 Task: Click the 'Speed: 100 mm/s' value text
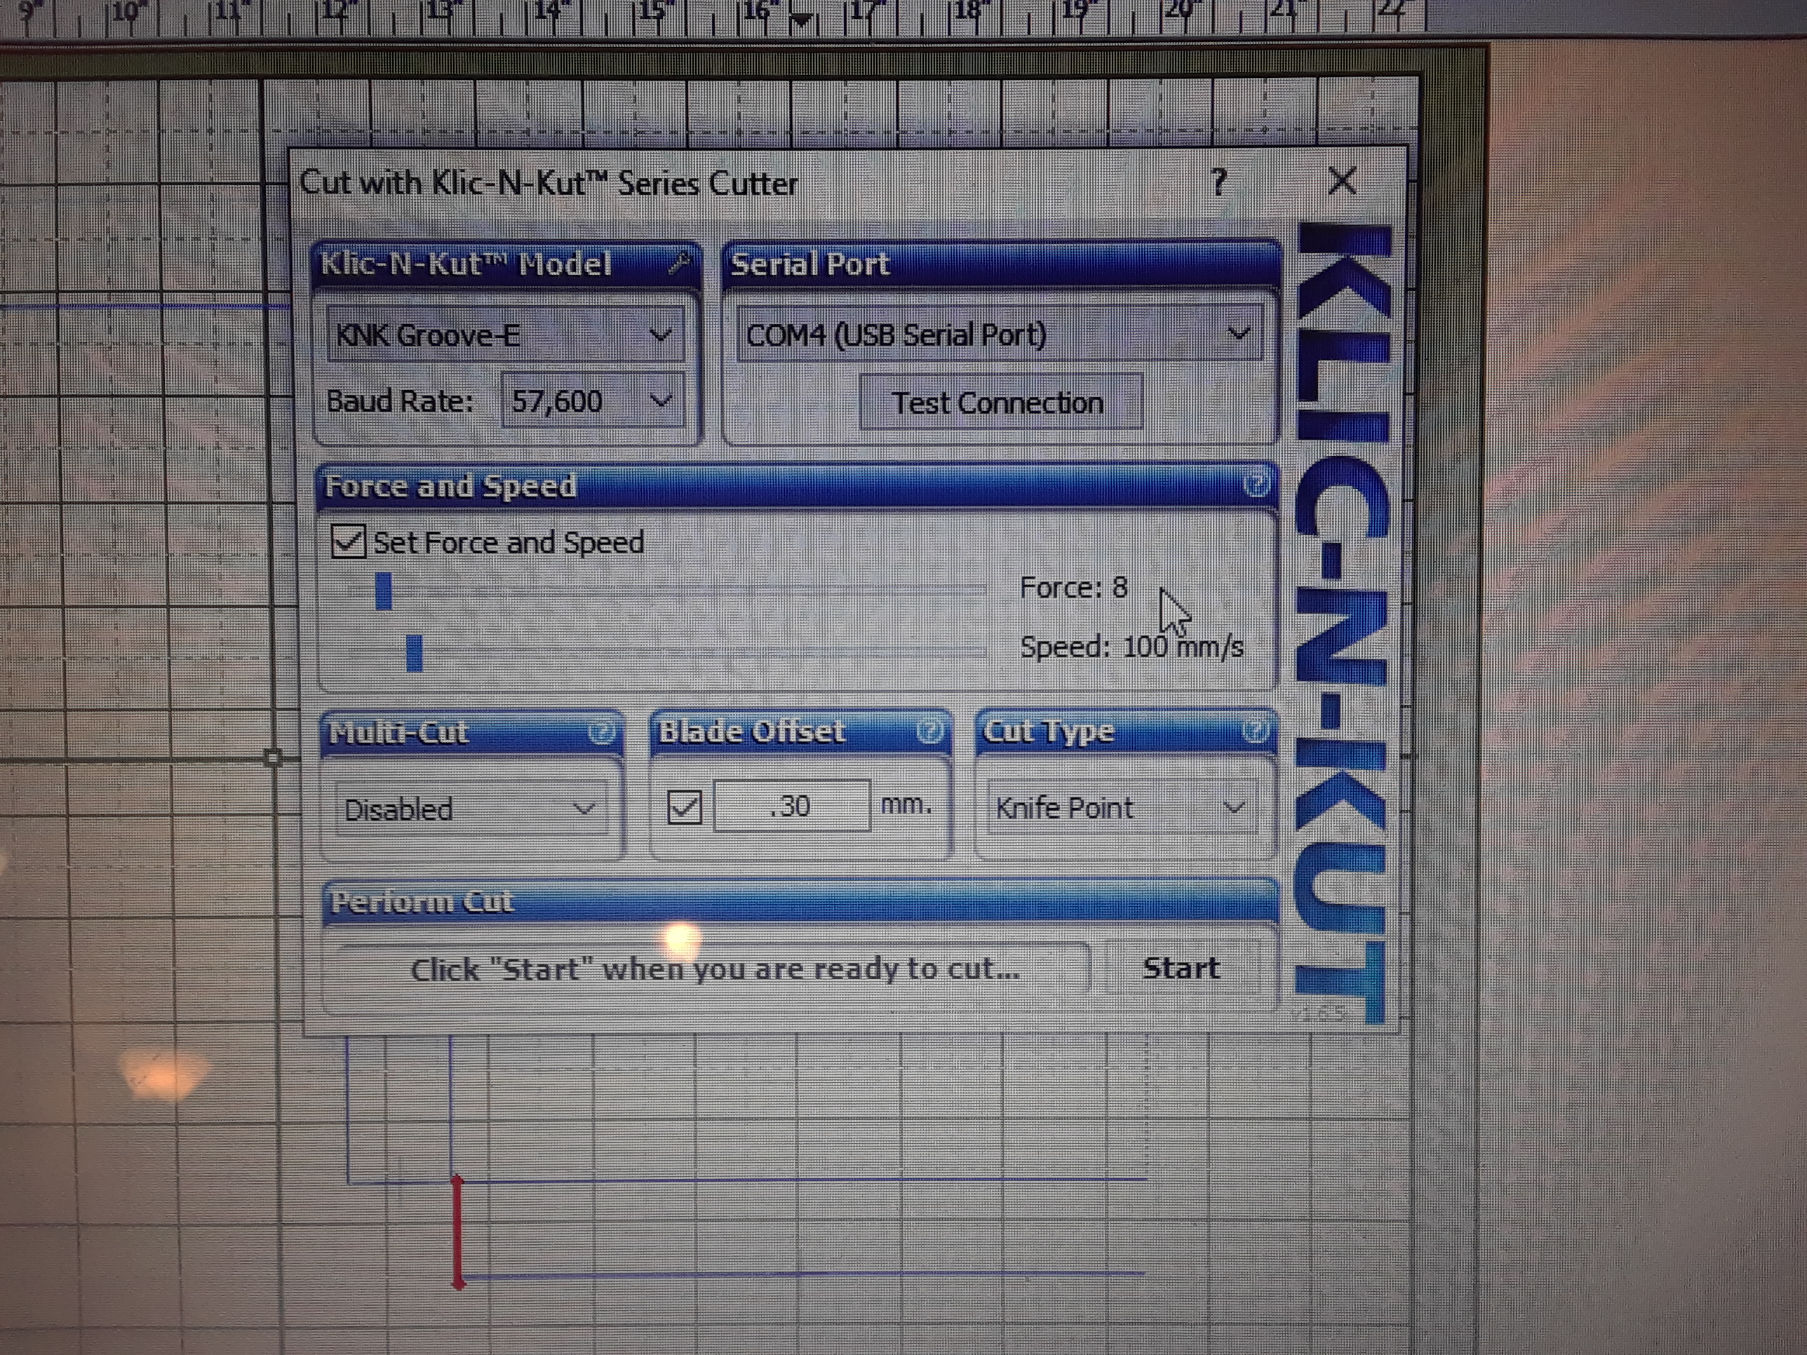click(1131, 647)
